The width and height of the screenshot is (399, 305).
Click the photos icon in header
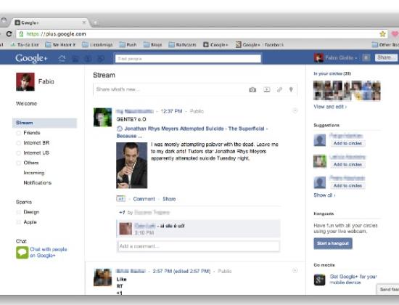point(75,59)
